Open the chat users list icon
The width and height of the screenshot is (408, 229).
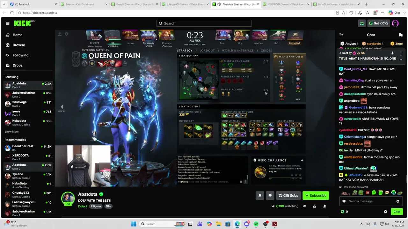point(401,35)
